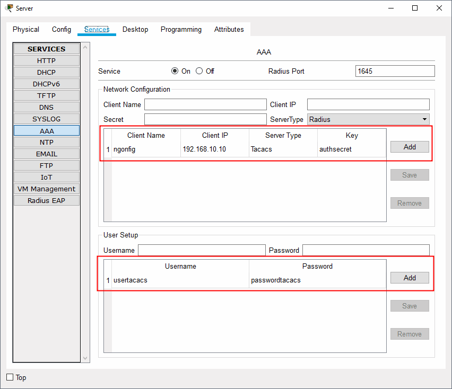The width and height of the screenshot is (452, 389).
Task: Click the Radius Port field
Action: (395, 71)
